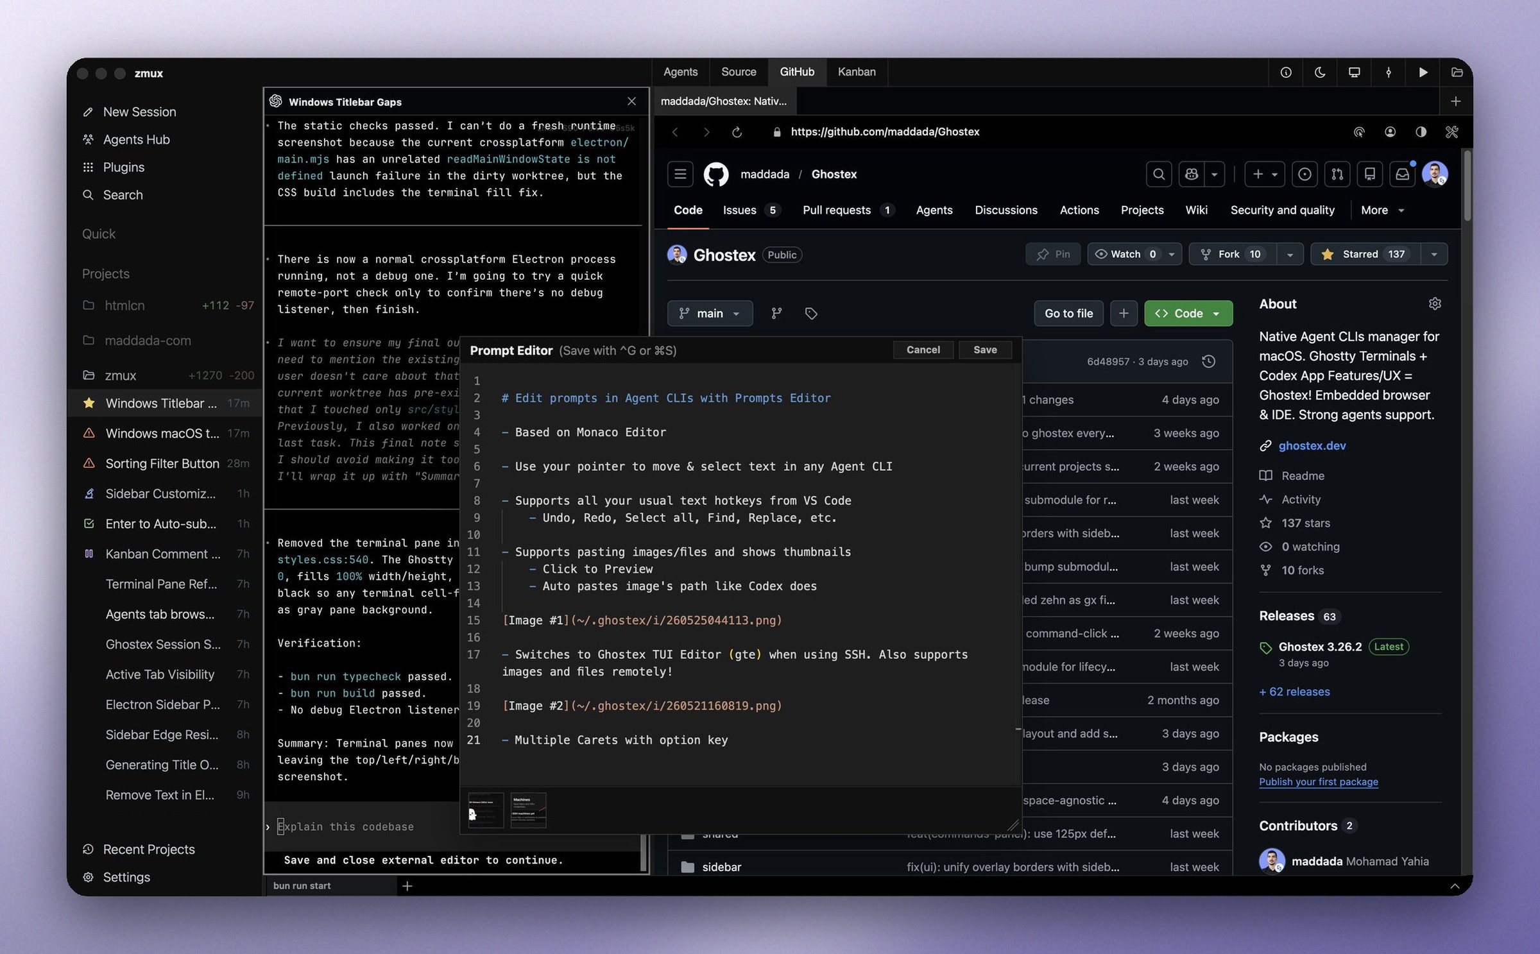
Task: Open browser devtools wrench icon
Action: tap(1451, 132)
